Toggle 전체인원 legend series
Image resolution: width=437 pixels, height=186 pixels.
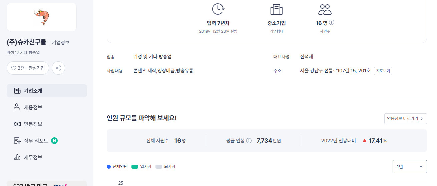[117, 167]
